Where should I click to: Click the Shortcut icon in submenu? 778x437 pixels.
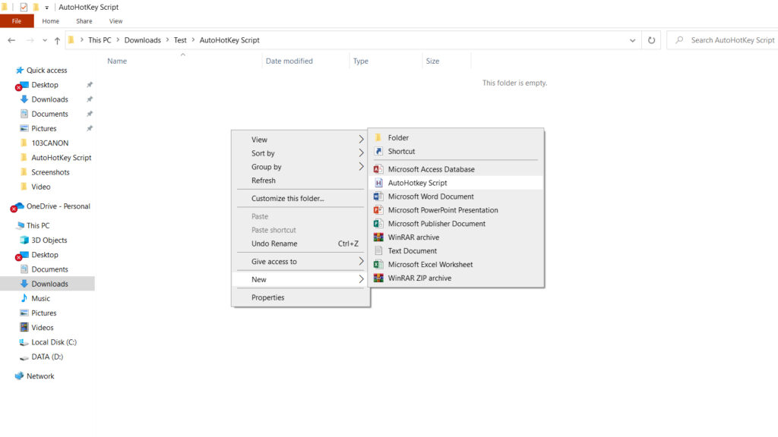click(x=378, y=151)
